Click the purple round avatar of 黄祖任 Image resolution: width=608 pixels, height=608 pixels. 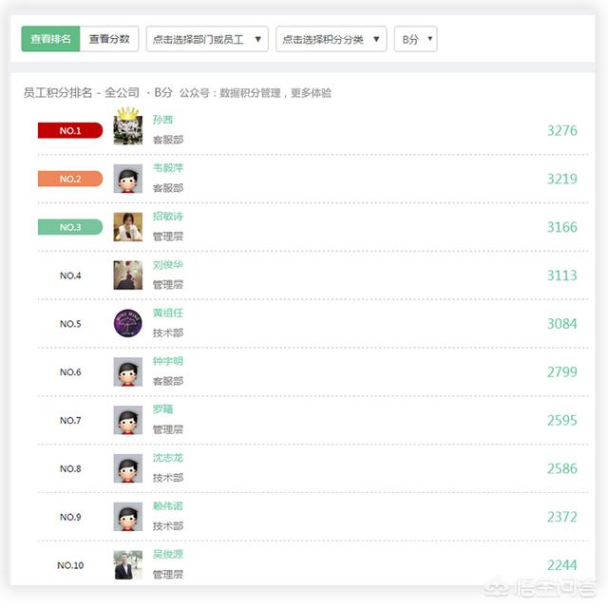(x=128, y=323)
